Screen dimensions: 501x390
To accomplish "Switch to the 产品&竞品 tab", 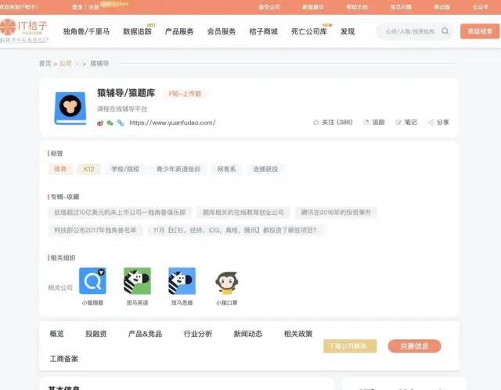I will [x=145, y=334].
